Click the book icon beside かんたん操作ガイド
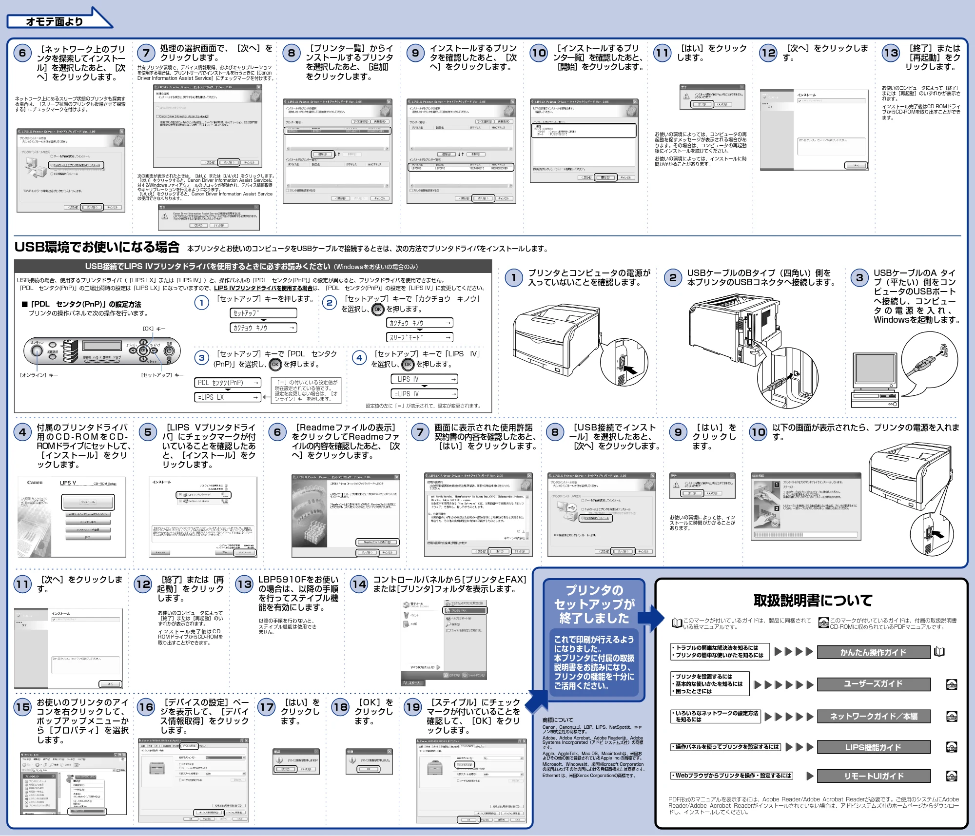Viewport: 975px width, 836px height. [939, 652]
